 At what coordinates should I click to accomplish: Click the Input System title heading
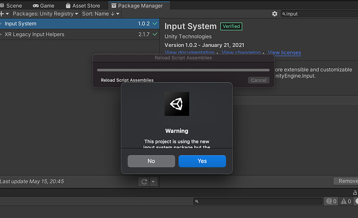pos(190,26)
